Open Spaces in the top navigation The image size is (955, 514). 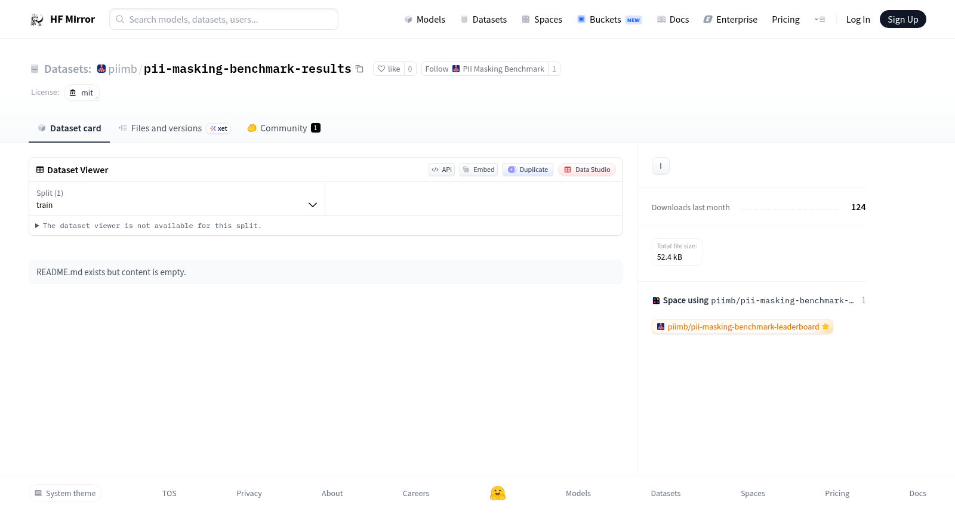pyautogui.click(x=542, y=20)
